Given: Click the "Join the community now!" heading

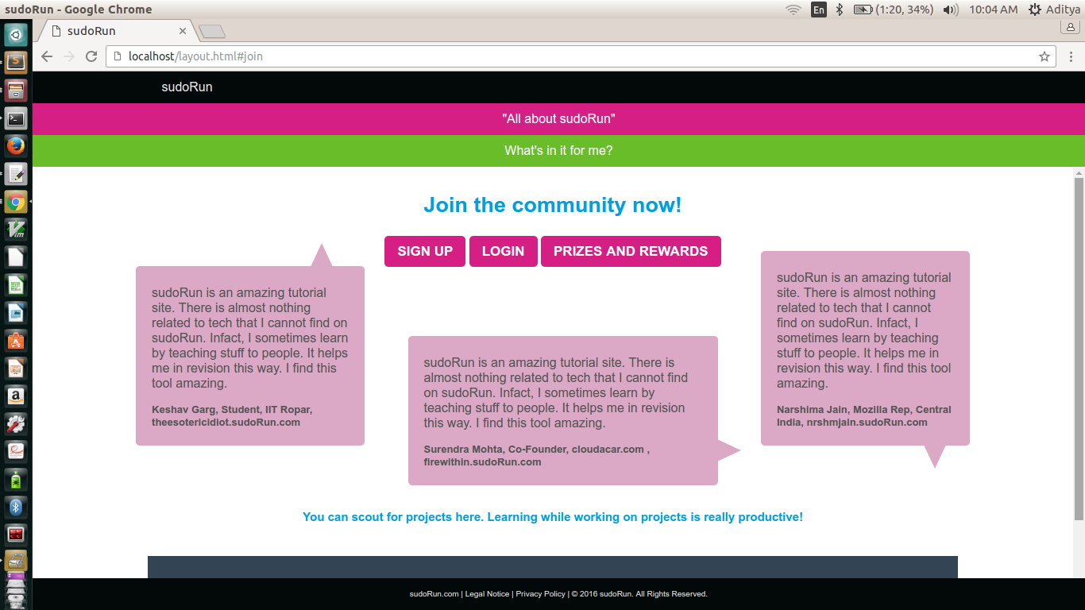Looking at the screenshot, I should tap(553, 205).
